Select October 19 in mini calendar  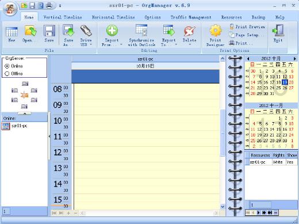click(x=285, y=82)
